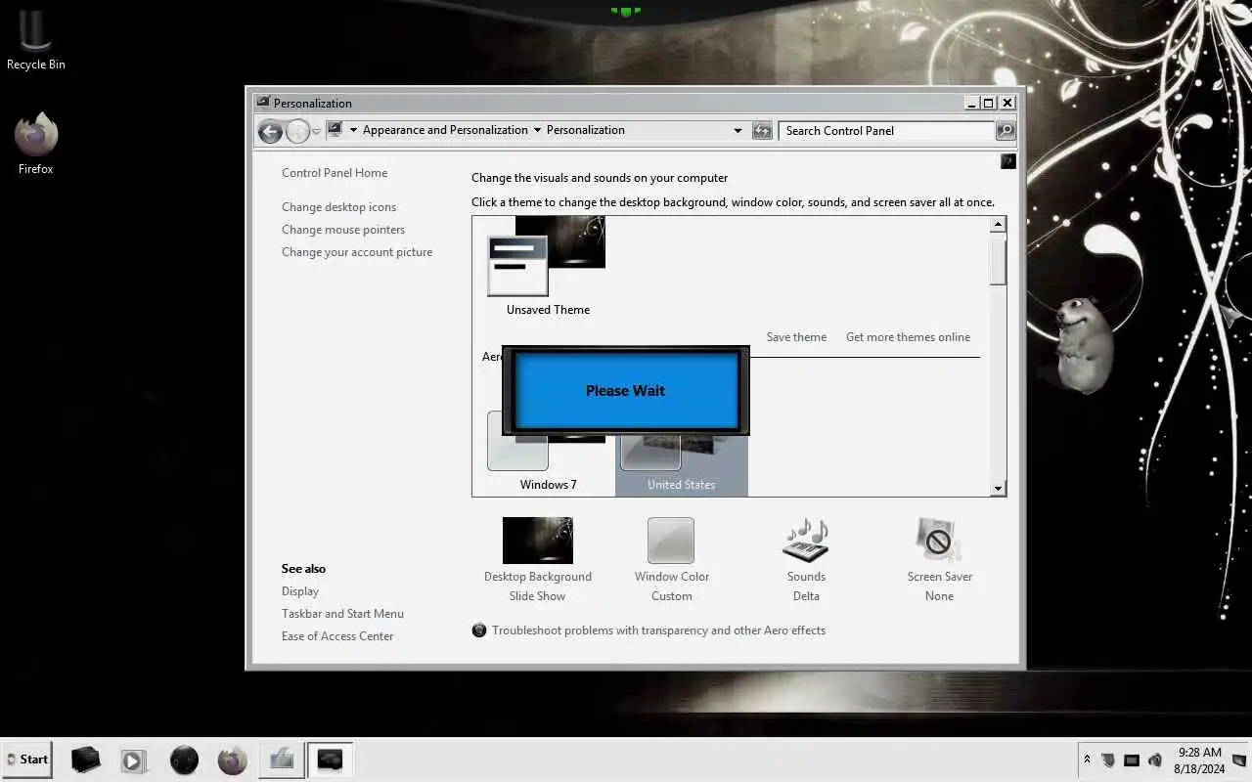Click the Desktop Background label
Viewport: 1252px width, 782px height.
click(x=538, y=577)
